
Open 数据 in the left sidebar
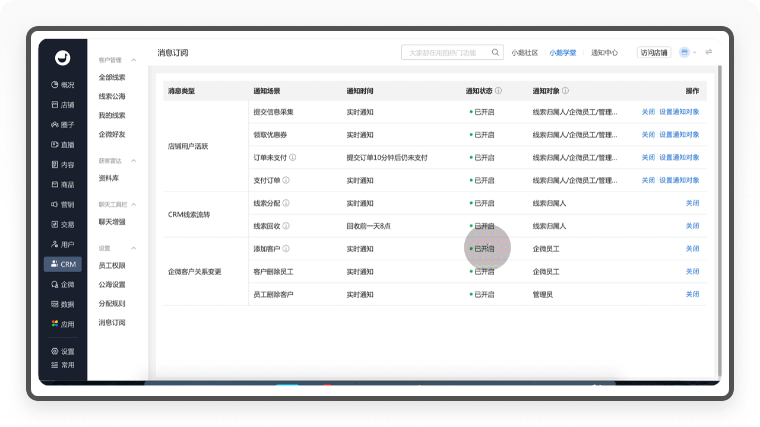(63, 304)
